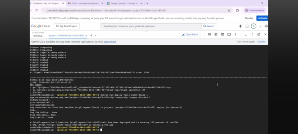Bookmark this page with the star icon
Image resolution: width=298 pixels, height=134 pixels.
(229, 10)
